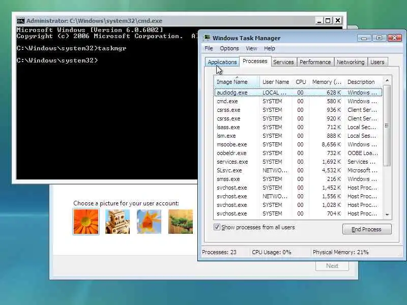Select the csrss.exe row using 920 K

pos(298,118)
